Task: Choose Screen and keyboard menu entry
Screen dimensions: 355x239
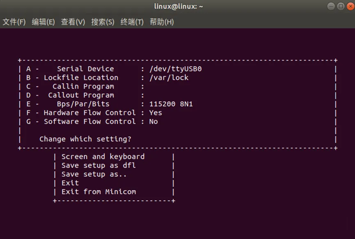Action: click(103, 157)
